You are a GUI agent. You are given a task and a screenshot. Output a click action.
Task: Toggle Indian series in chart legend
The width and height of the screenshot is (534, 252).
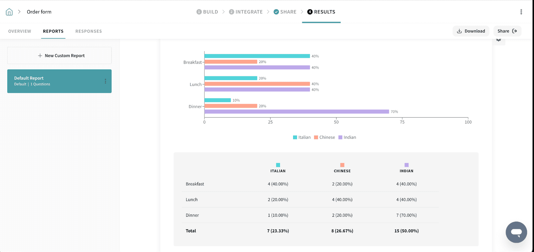tap(347, 138)
